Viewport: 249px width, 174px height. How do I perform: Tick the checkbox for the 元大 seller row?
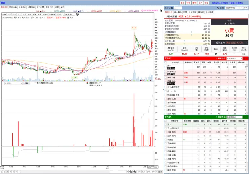point(166,125)
